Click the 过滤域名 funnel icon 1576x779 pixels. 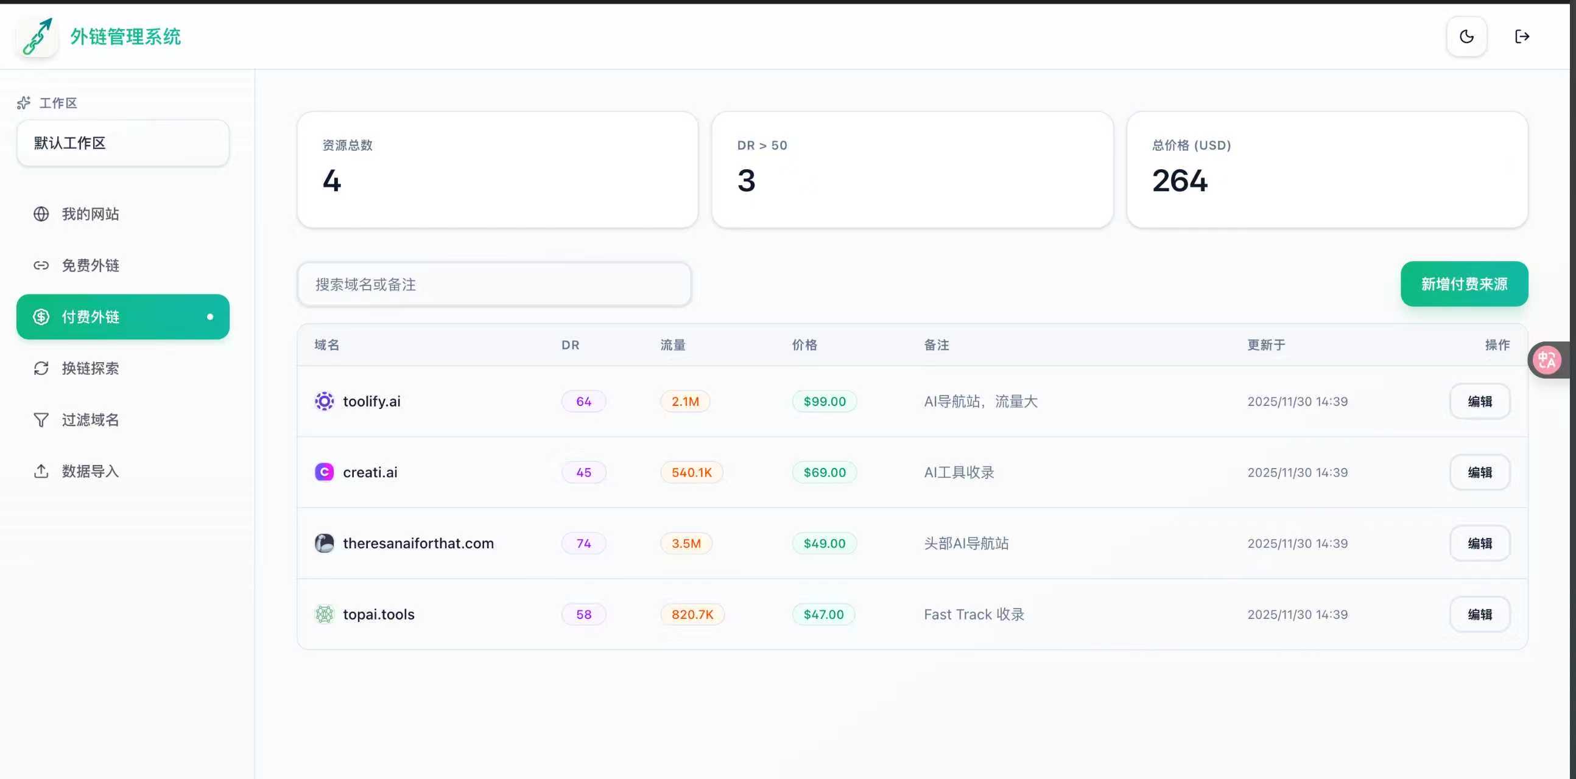pos(41,420)
